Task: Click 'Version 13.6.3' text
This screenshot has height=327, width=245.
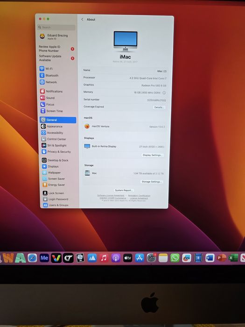Action: click(x=157, y=127)
